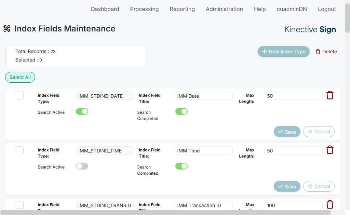Click the Kinective Sign logo
Screen dimensions: 350x215
click(x=310, y=30)
